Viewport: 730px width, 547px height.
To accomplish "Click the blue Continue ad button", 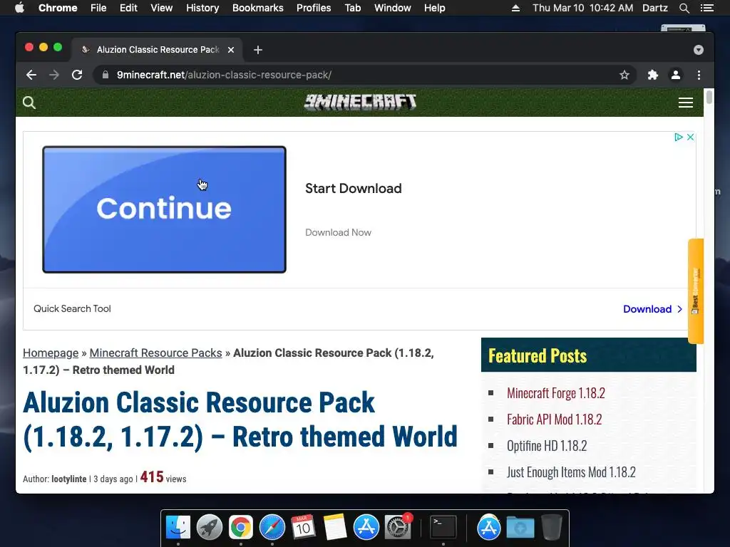I will tap(165, 209).
